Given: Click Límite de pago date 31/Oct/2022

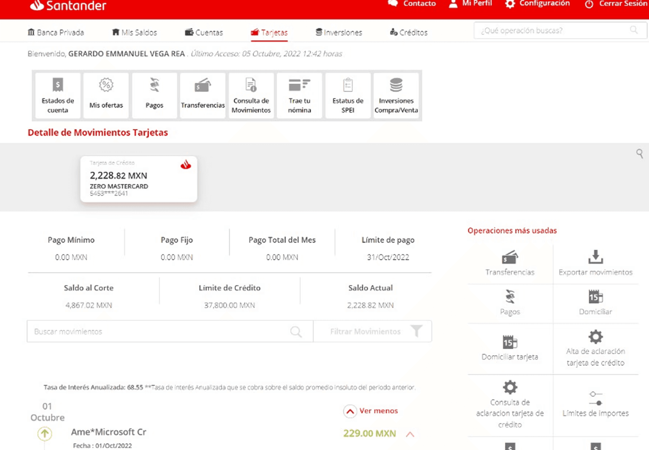Looking at the screenshot, I should point(388,257).
